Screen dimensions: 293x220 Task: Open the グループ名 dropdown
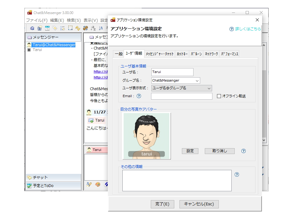pyautogui.click(x=197, y=80)
